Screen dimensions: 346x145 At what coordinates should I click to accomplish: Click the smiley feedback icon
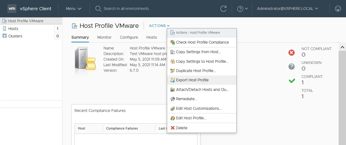338,9
